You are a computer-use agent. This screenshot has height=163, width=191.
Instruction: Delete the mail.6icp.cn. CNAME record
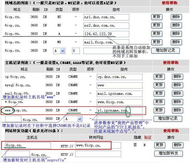tap(177, 93)
